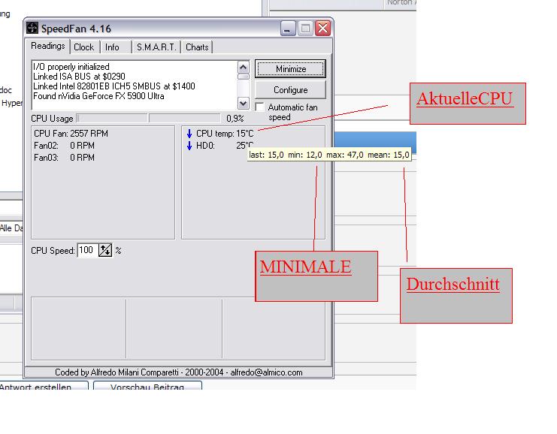557x434 pixels.
Task: Click the log scrollbar up arrow
Action: tap(244, 67)
